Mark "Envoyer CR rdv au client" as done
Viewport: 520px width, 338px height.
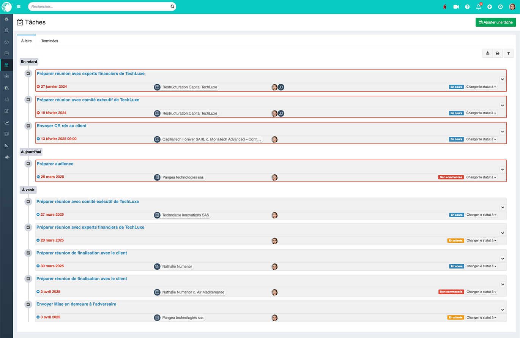click(x=28, y=126)
